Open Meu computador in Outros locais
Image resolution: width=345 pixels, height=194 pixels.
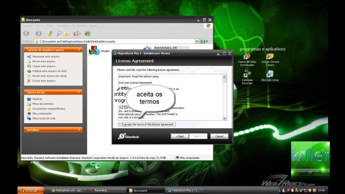(42, 114)
